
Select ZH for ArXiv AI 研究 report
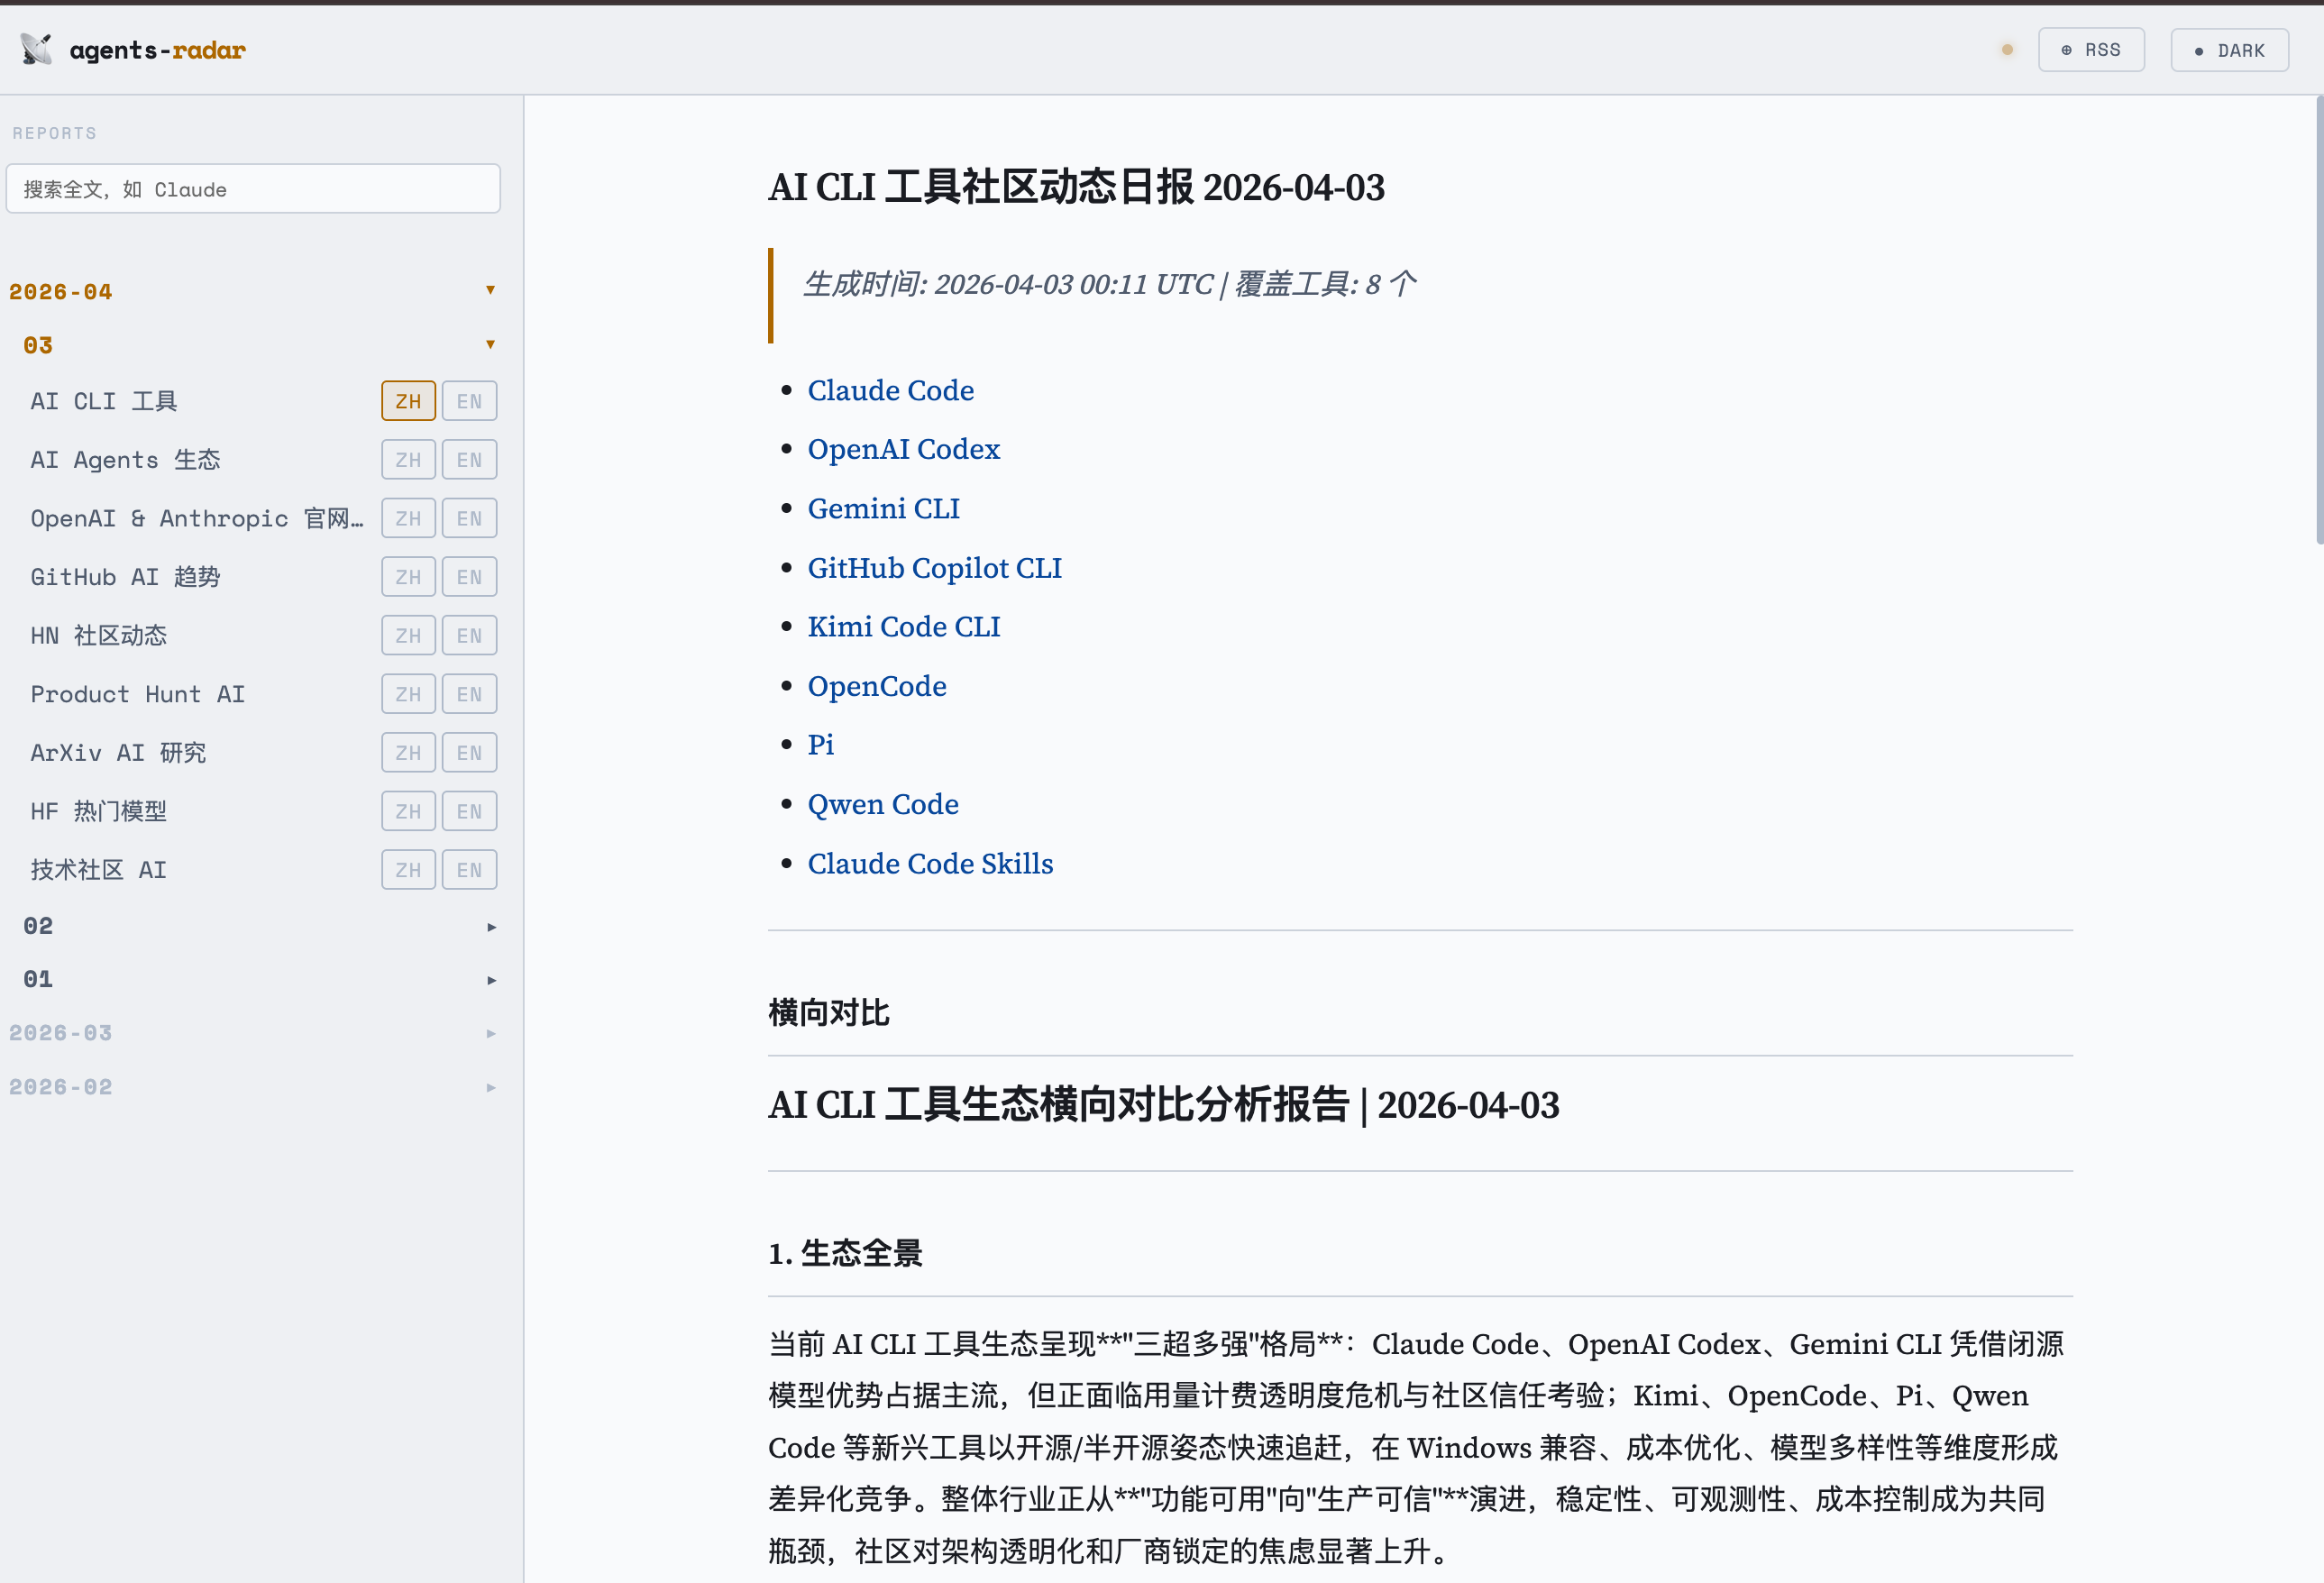(408, 753)
